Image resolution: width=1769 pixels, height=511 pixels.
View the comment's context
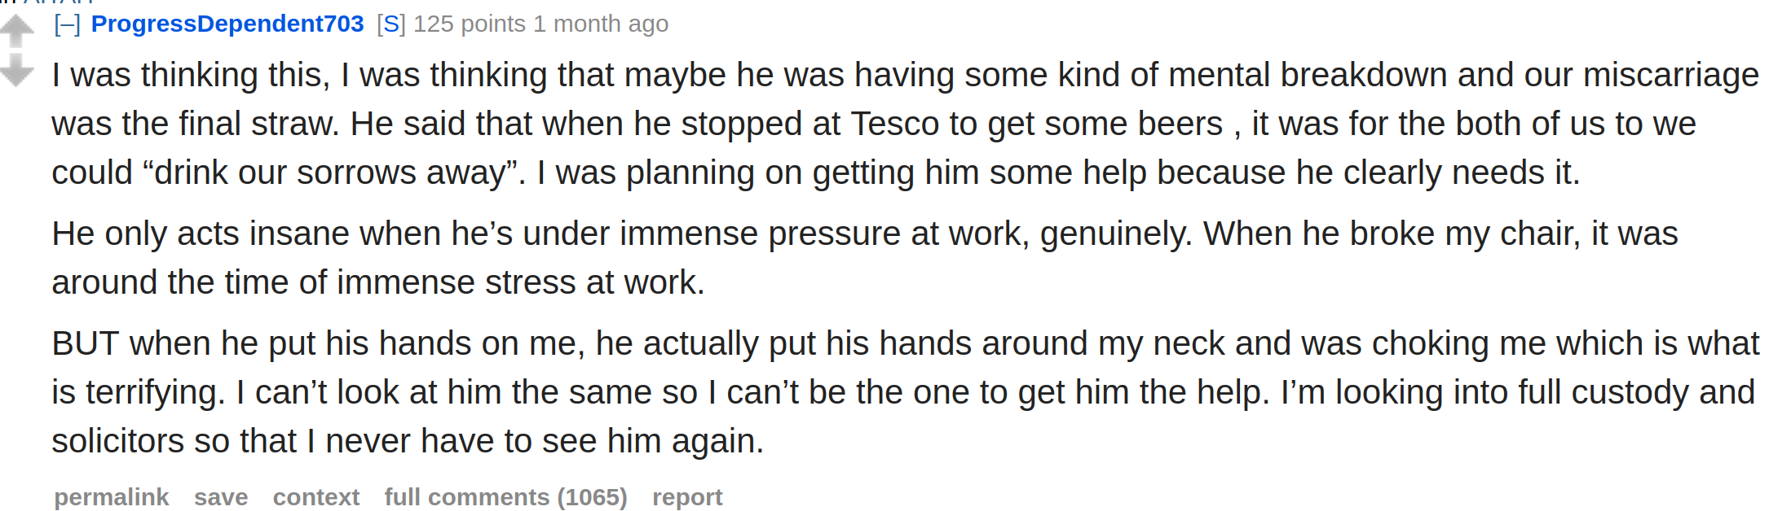point(316,497)
